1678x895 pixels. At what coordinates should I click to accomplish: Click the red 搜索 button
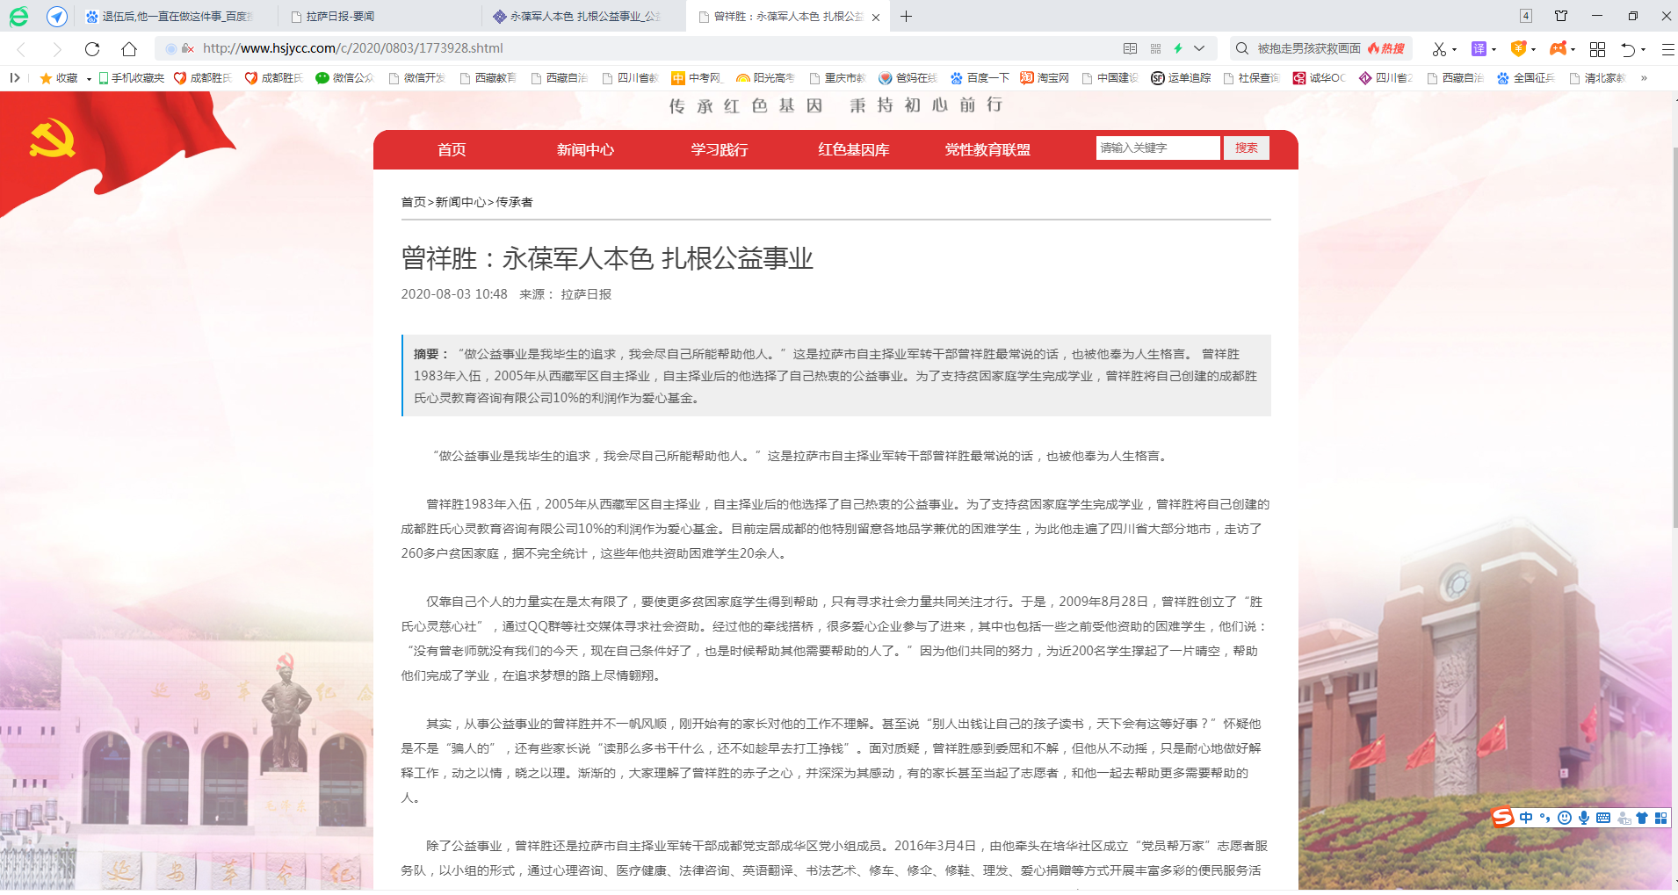tap(1246, 148)
